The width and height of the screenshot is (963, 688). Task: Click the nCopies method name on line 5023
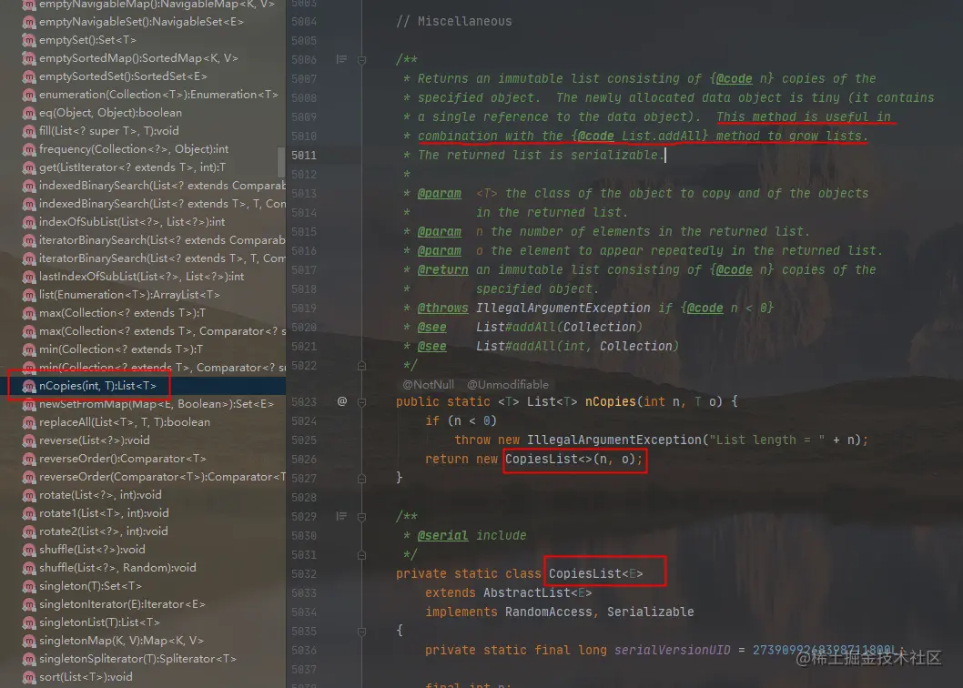pos(611,401)
